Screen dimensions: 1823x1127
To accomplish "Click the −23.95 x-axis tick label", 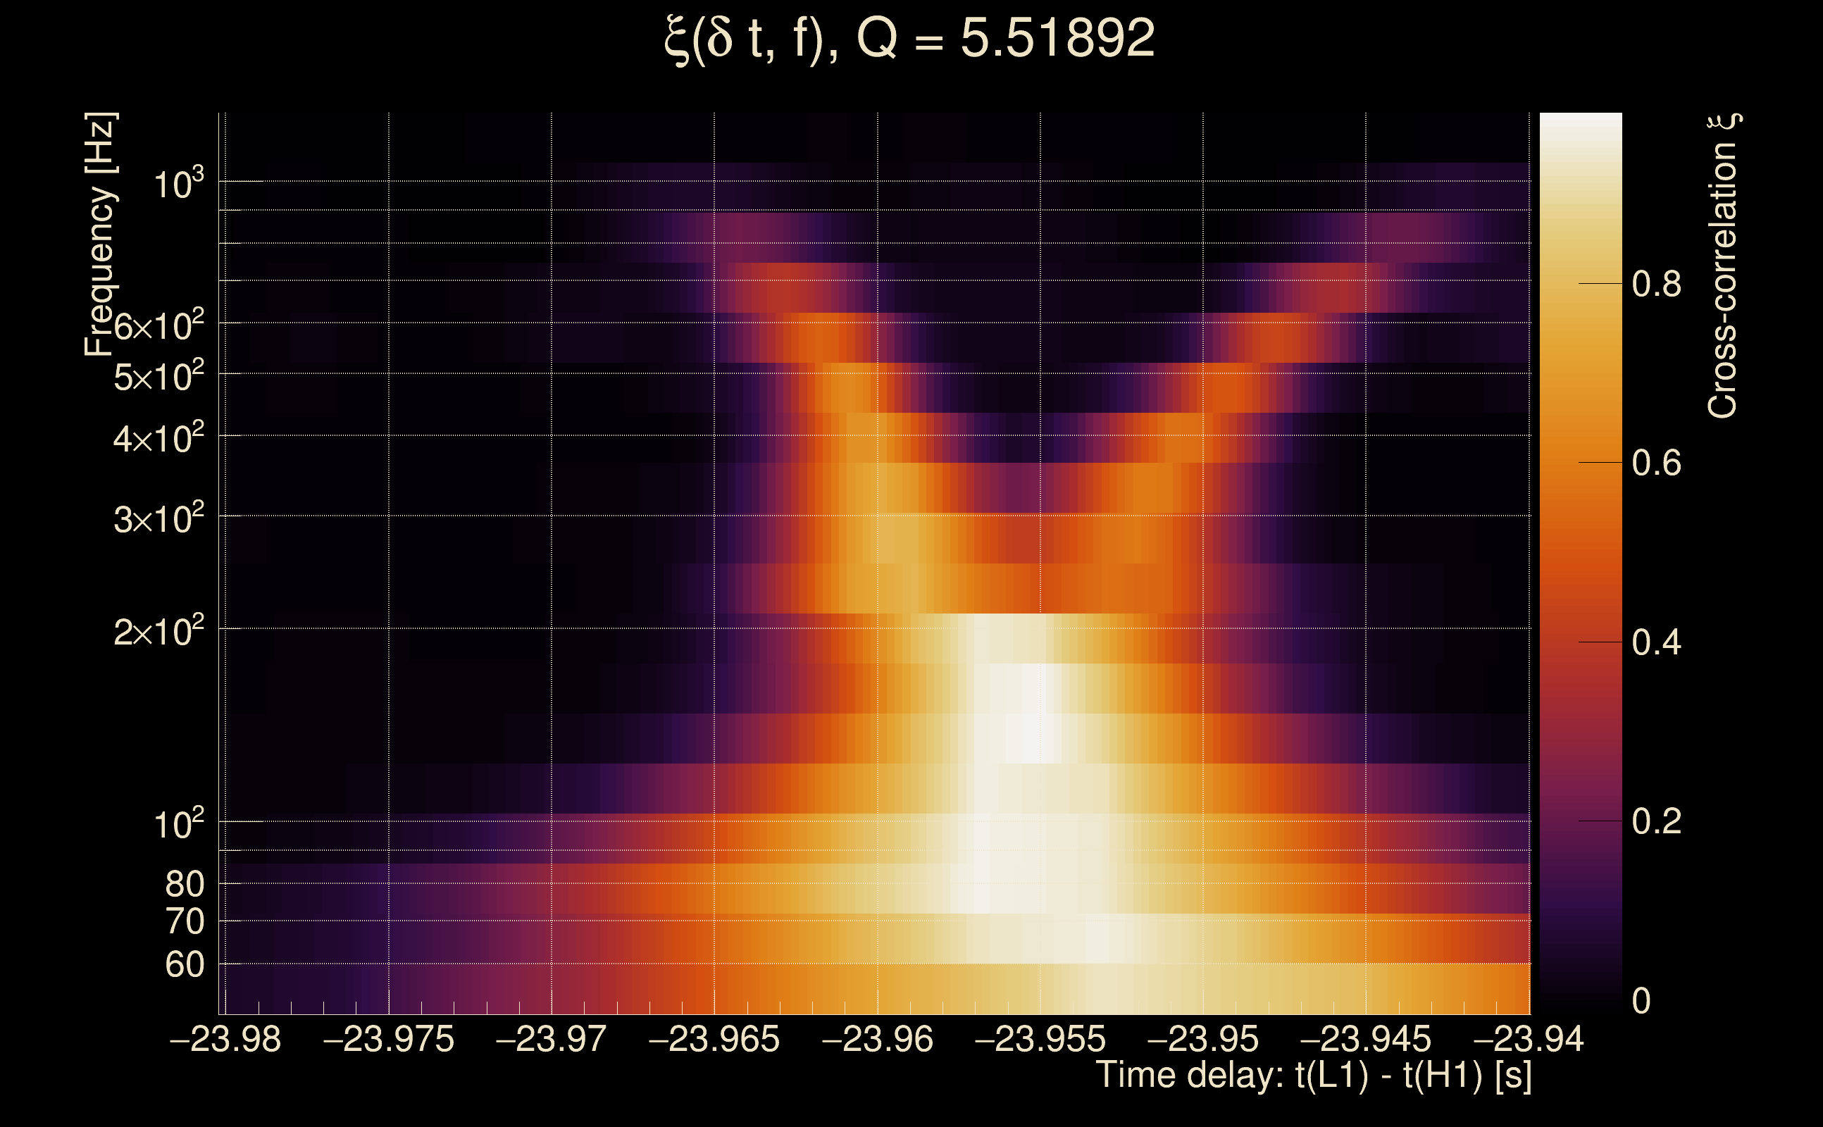I will click(x=1203, y=1039).
